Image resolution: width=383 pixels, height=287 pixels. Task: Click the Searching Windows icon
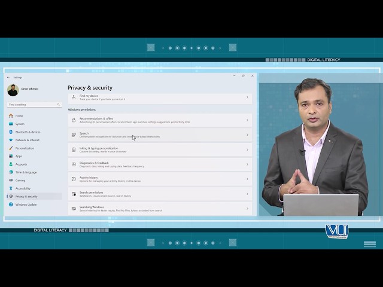click(x=74, y=209)
